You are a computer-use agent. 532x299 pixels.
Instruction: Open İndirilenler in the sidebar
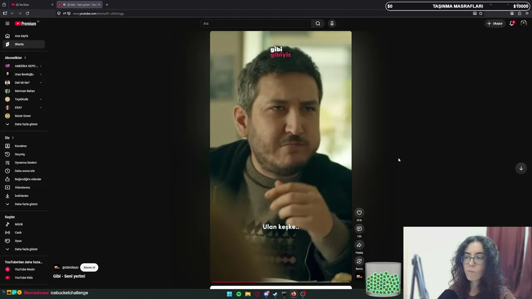(x=23, y=196)
